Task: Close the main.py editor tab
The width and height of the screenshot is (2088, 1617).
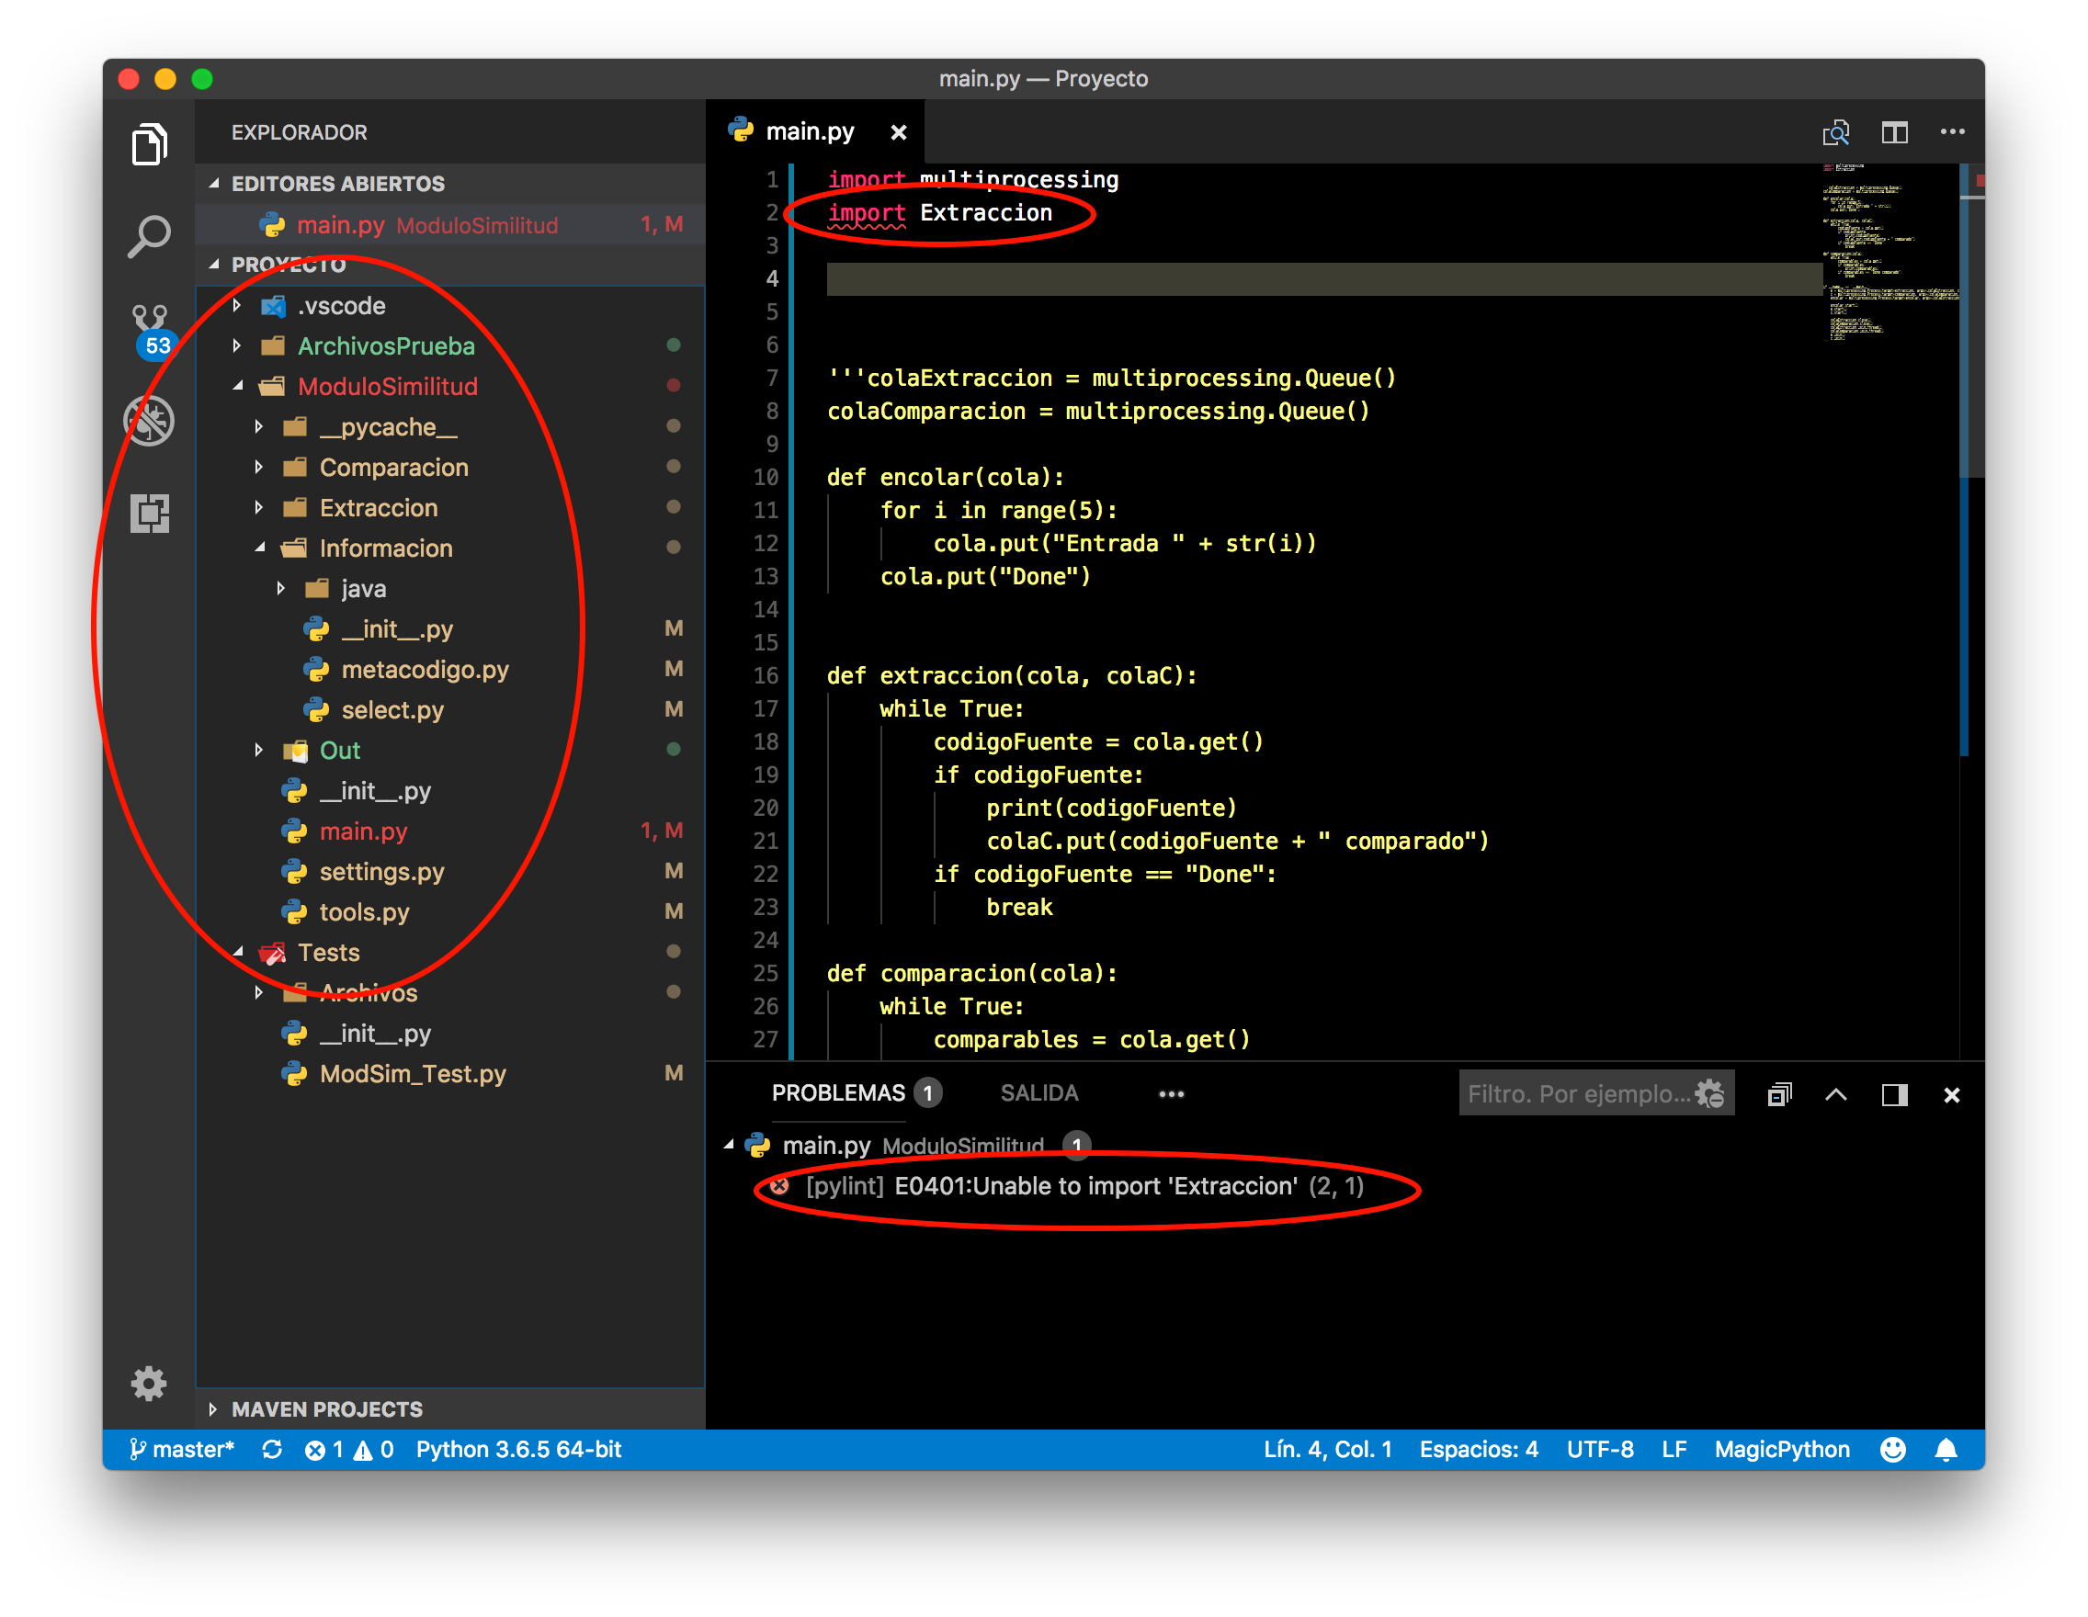Action: click(x=899, y=133)
